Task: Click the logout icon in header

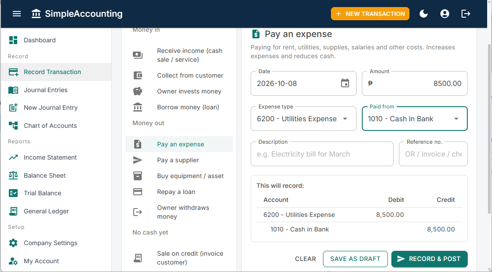Action: coord(466,14)
